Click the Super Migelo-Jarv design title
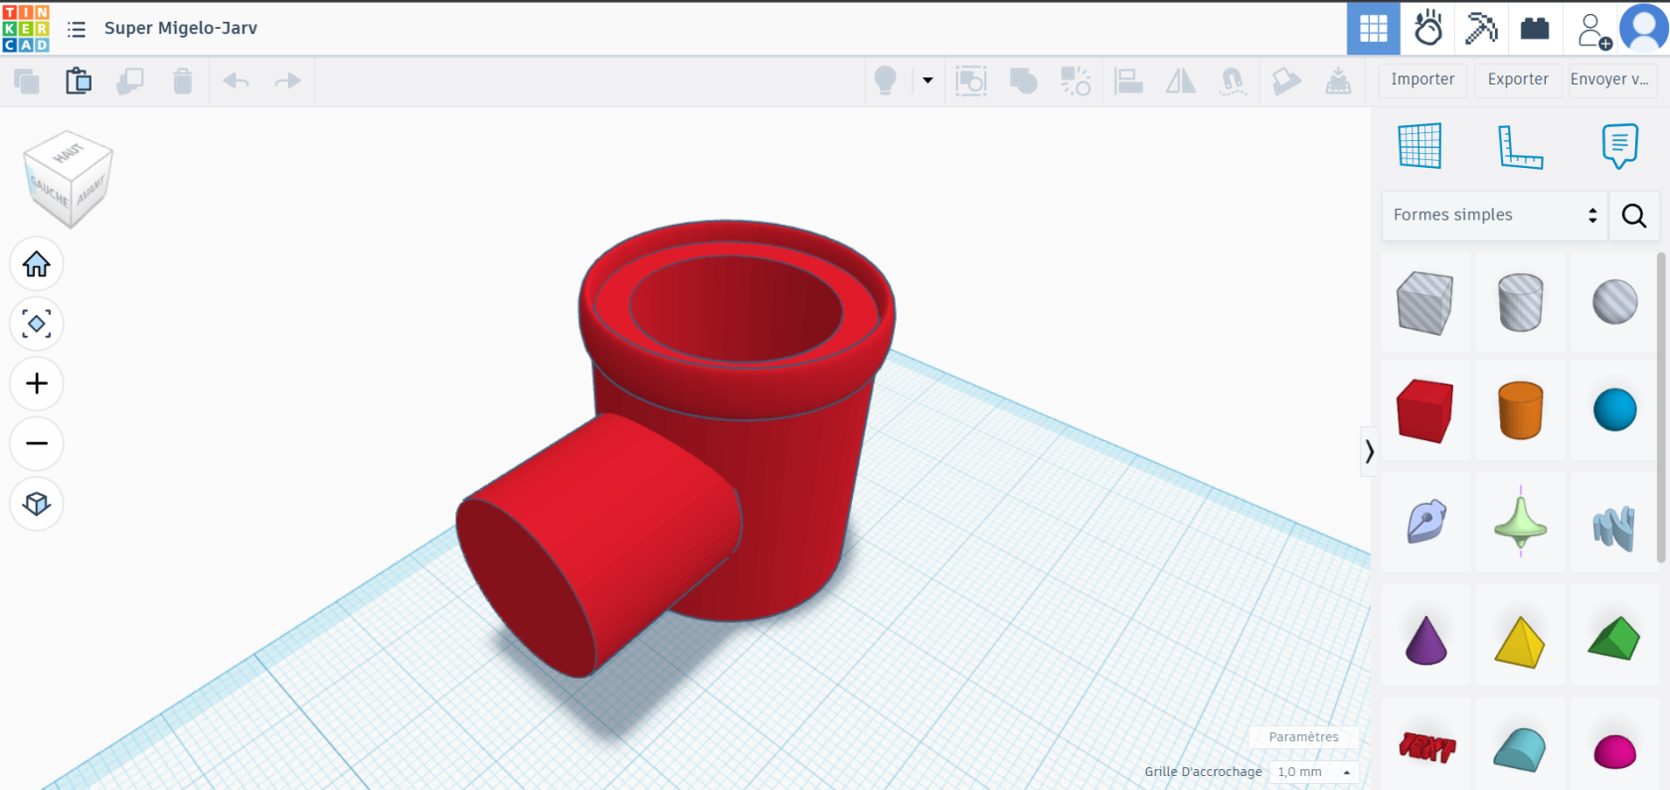The image size is (1670, 790). coord(181,28)
